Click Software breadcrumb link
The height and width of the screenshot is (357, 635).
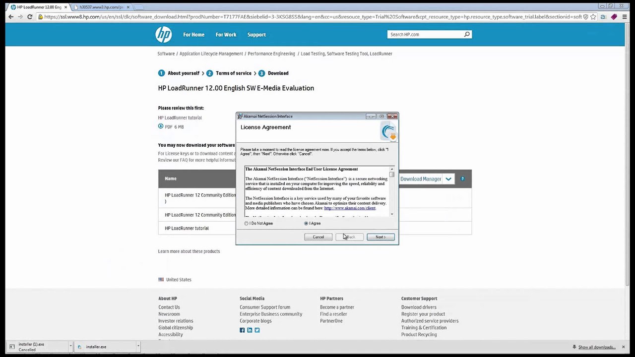coord(166,54)
